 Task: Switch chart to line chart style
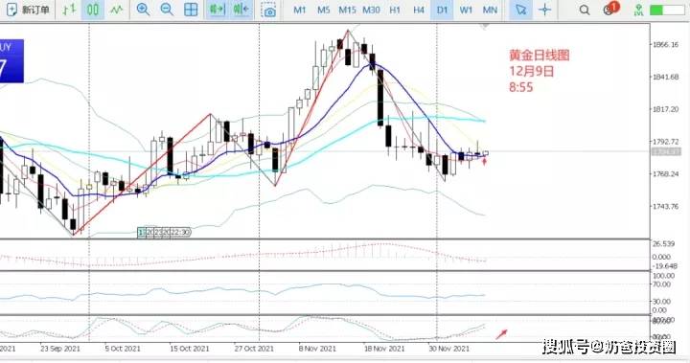click(117, 10)
